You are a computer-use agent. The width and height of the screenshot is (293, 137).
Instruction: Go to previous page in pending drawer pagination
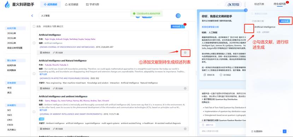(281, 131)
